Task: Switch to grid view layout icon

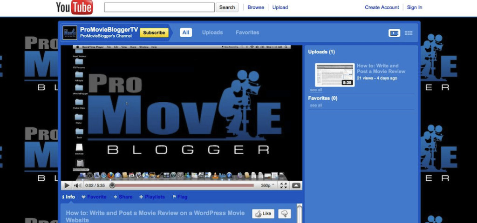Action: point(409,33)
